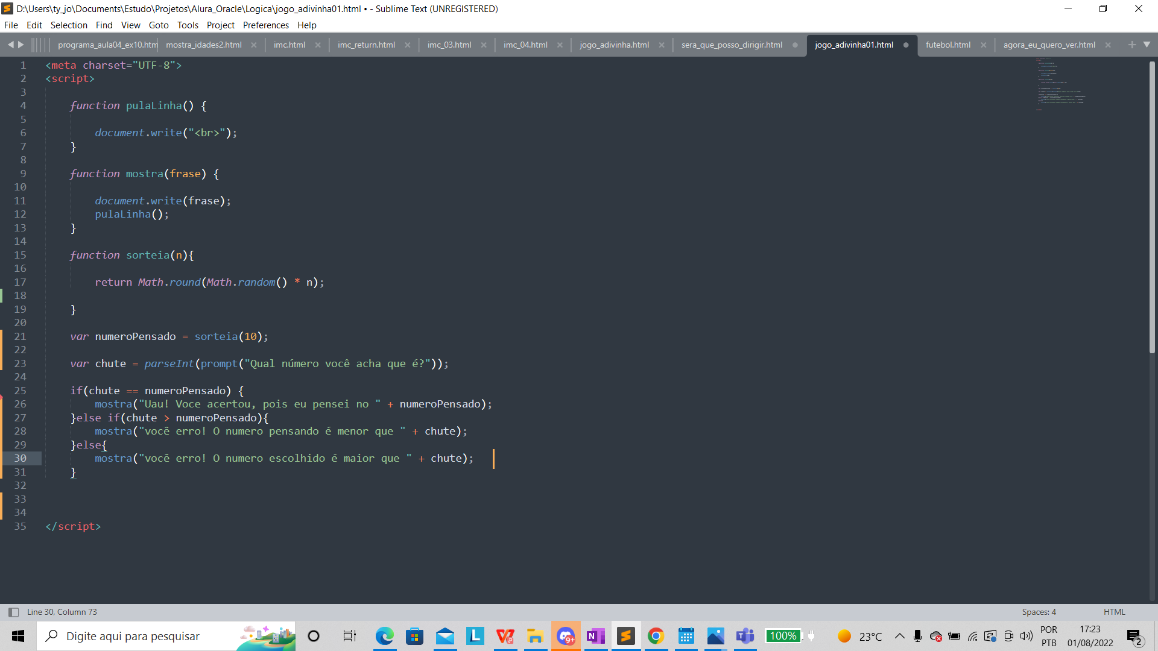Open volume speaker tray icon

pyautogui.click(x=1026, y=636)
